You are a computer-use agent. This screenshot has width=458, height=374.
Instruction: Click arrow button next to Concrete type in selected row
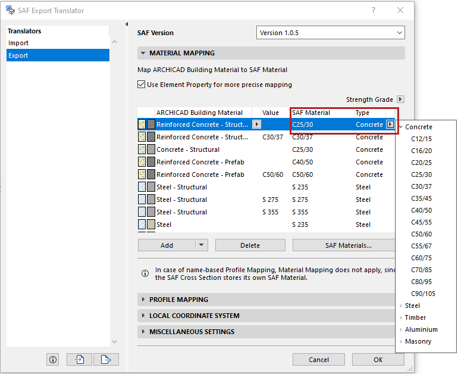click(390, 124)
